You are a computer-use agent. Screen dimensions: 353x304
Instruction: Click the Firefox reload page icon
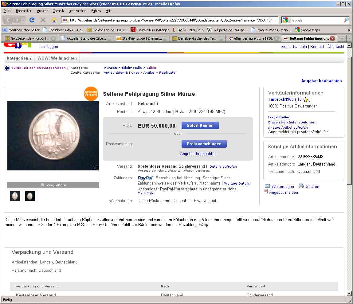point(32,20)
